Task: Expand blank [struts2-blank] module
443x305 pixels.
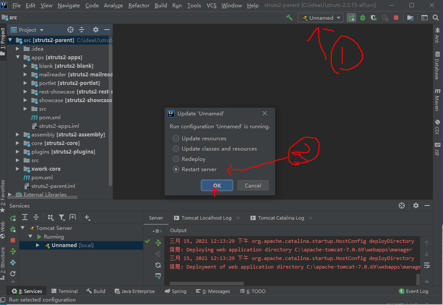Action: (25, 66)
